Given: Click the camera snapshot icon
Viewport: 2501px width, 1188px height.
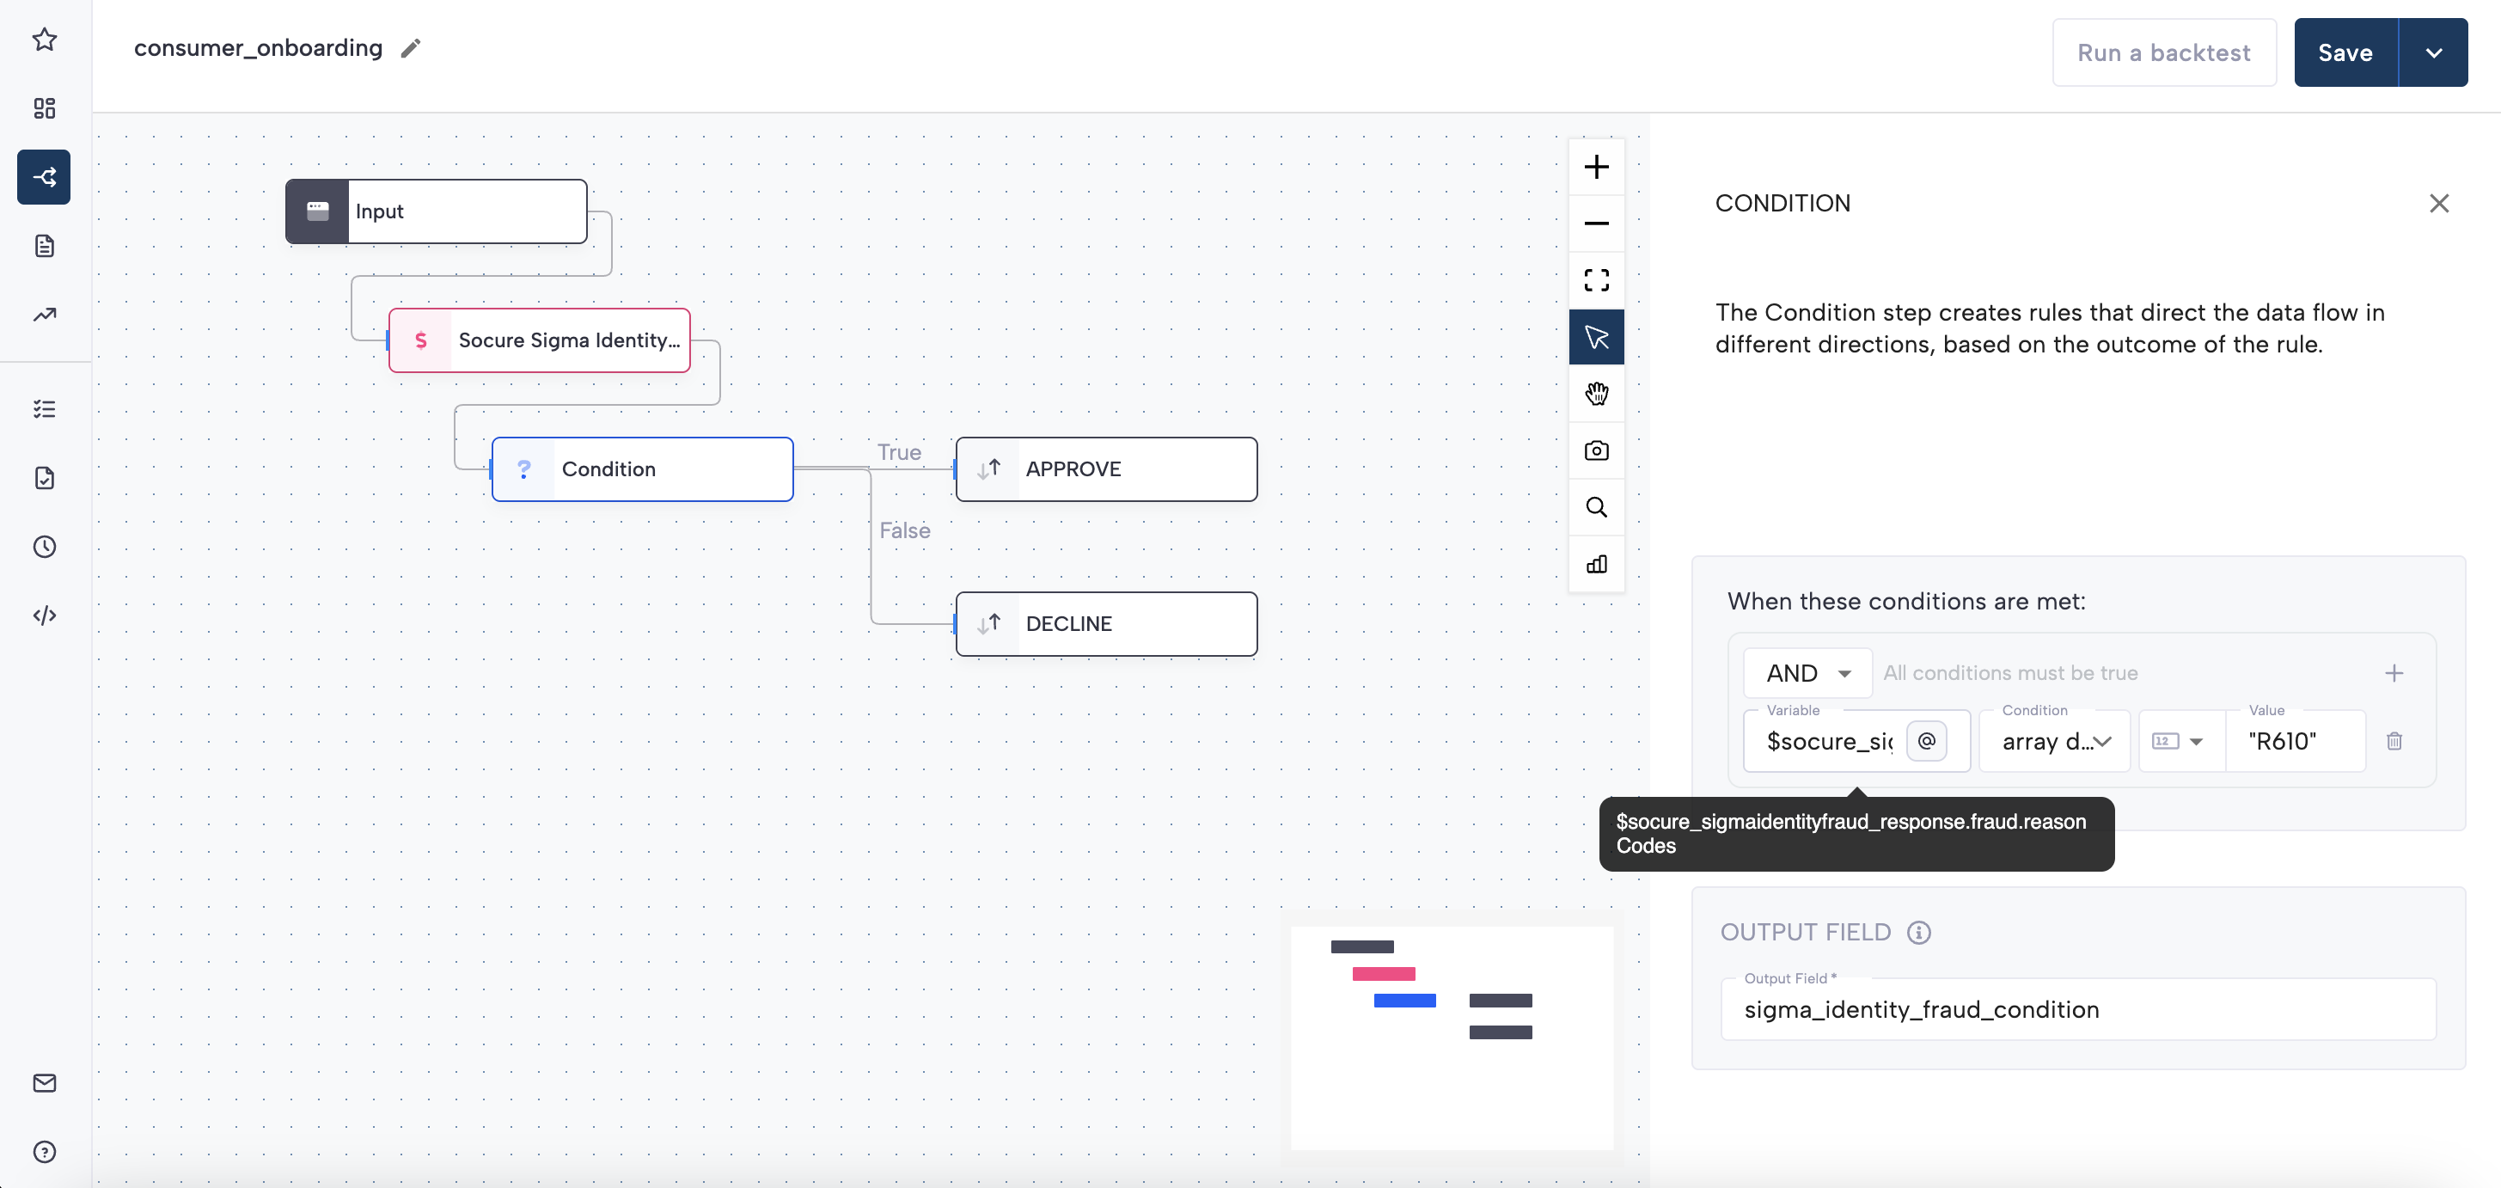Looking at the screenshot, I should (1596, 450).
